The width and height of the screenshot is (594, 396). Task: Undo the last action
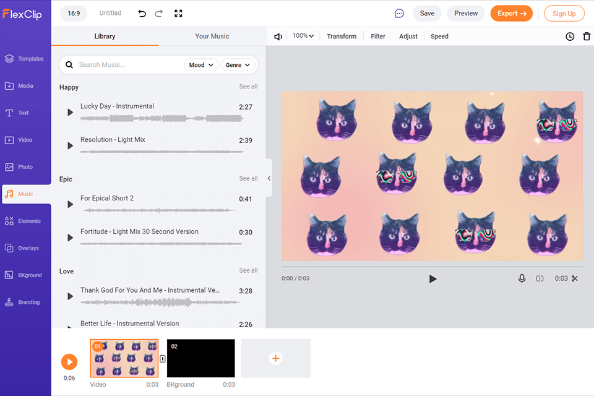142,13
